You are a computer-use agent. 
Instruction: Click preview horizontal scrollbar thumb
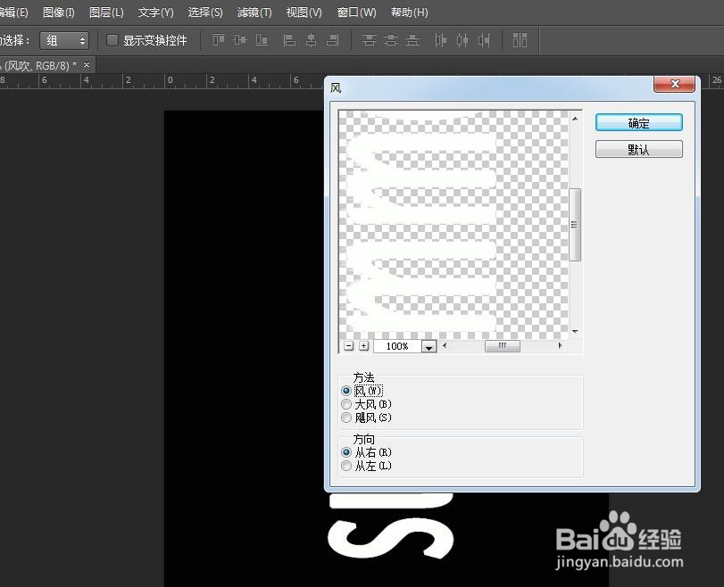point(503,345)
